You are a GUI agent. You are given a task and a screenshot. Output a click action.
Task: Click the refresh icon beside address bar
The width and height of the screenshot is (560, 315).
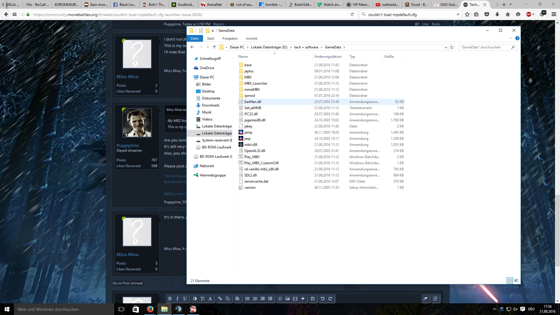pyautogui.click(x=452, y=47)
